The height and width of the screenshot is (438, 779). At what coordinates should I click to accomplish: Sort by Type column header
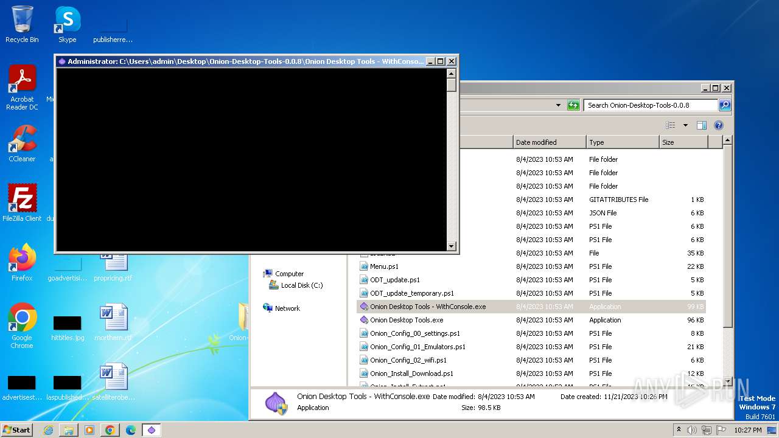pyautogui.click(x=623, y=142)
